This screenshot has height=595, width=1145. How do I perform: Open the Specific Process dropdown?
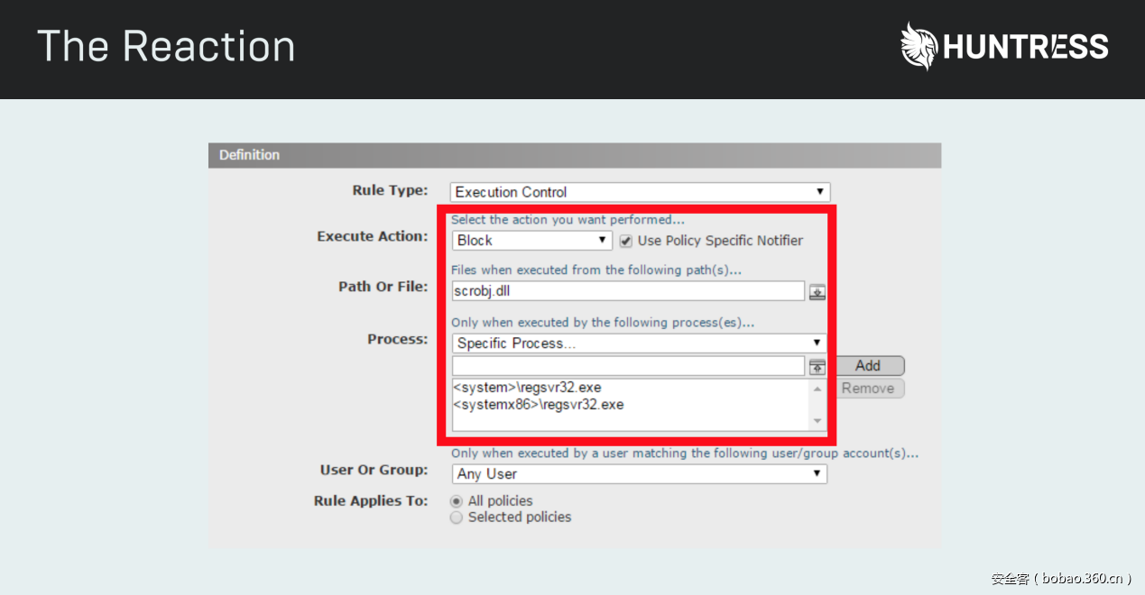[639, 343]
